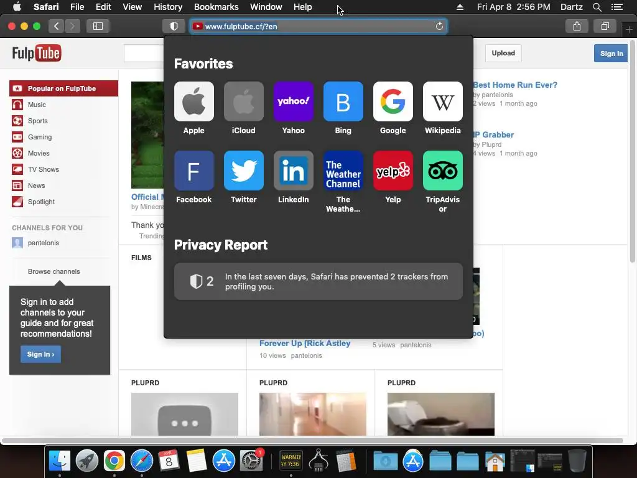Screen dimensions: 637x478
Task: Show the tab overview button
Action: coord(605,26)
